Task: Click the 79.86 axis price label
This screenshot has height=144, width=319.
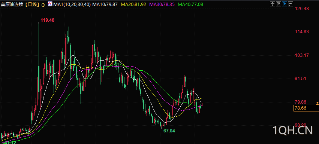Action: pyautogui.click(x=301, y=102)
